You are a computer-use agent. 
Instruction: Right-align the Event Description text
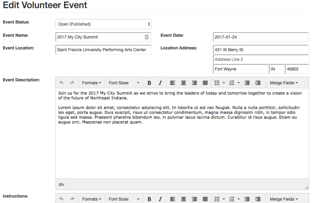[x=194, y=83]
